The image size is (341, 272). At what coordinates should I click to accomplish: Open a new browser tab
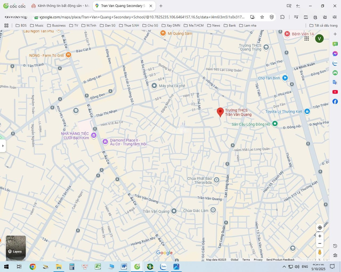pos(161,6)
